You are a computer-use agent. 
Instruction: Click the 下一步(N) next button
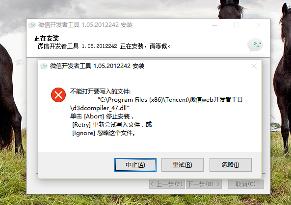[204, 184]
